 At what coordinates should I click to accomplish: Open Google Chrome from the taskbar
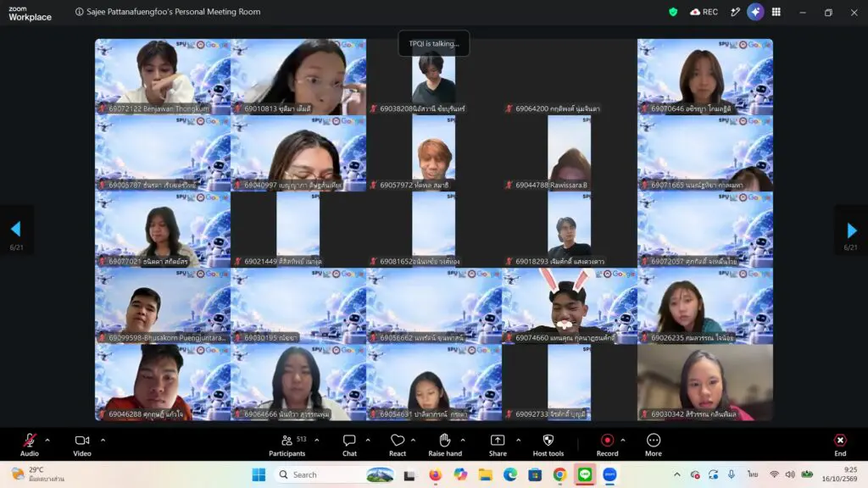(x=559, y=474)
